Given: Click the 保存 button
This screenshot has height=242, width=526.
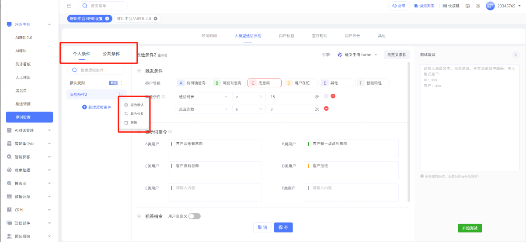Looking at the screenshot, I should (x=283, y=228).
